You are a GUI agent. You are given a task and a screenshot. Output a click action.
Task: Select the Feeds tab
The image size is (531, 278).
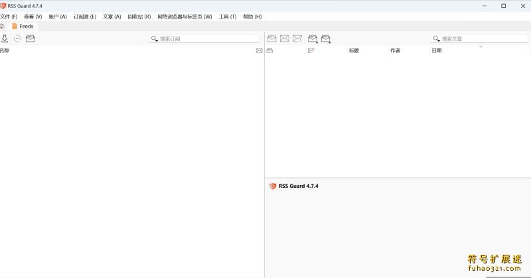(23, 26)
